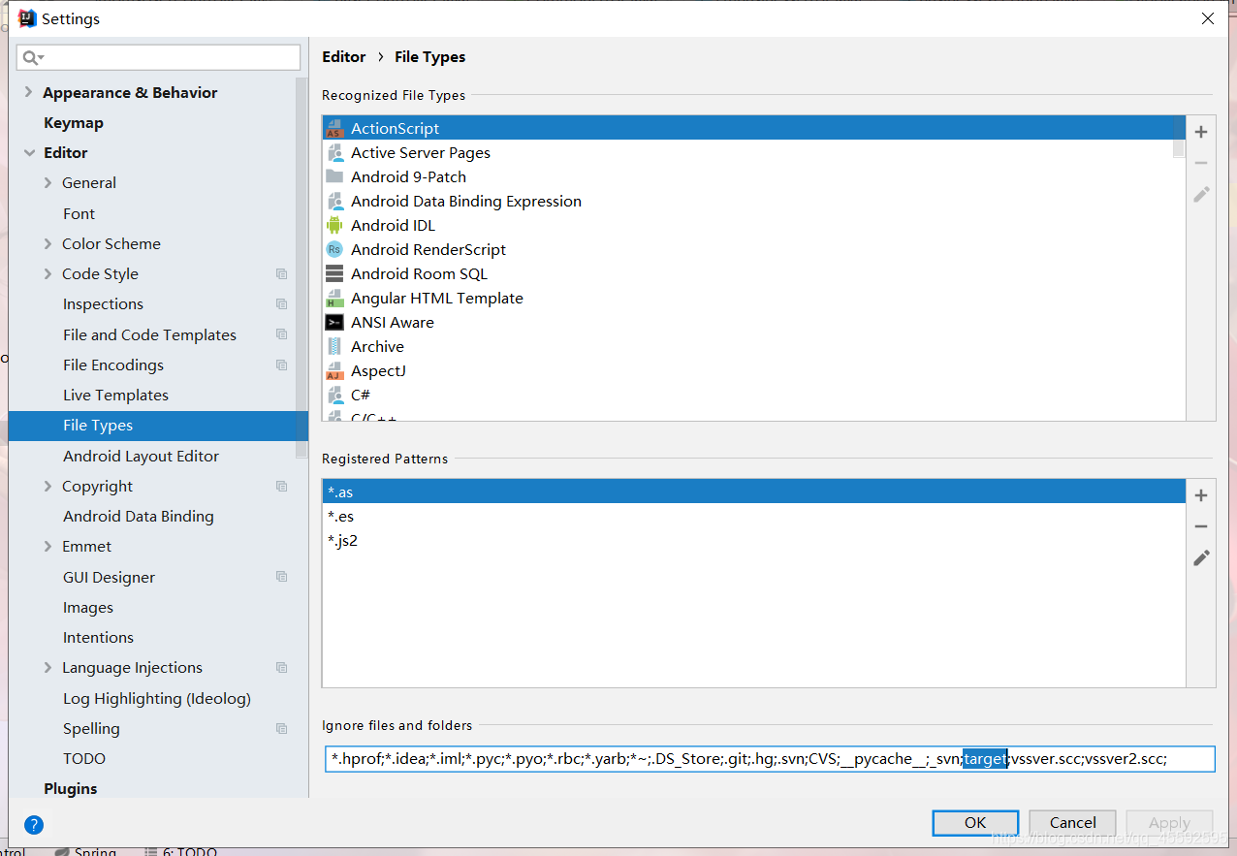1237x856 pixels.
Task: Expand the Appearance & Behavior section
Action: pos(29,92)
